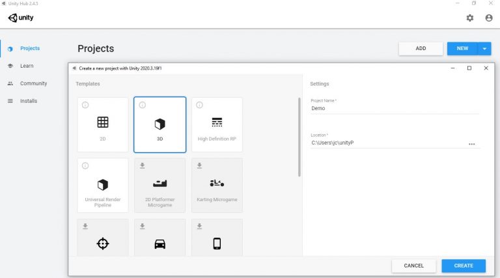Click the Unity logo in header

(x=21, y=18)
